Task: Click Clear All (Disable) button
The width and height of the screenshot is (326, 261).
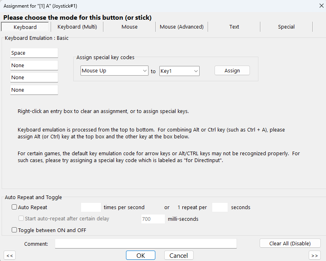Action: (x=290, y=243)
